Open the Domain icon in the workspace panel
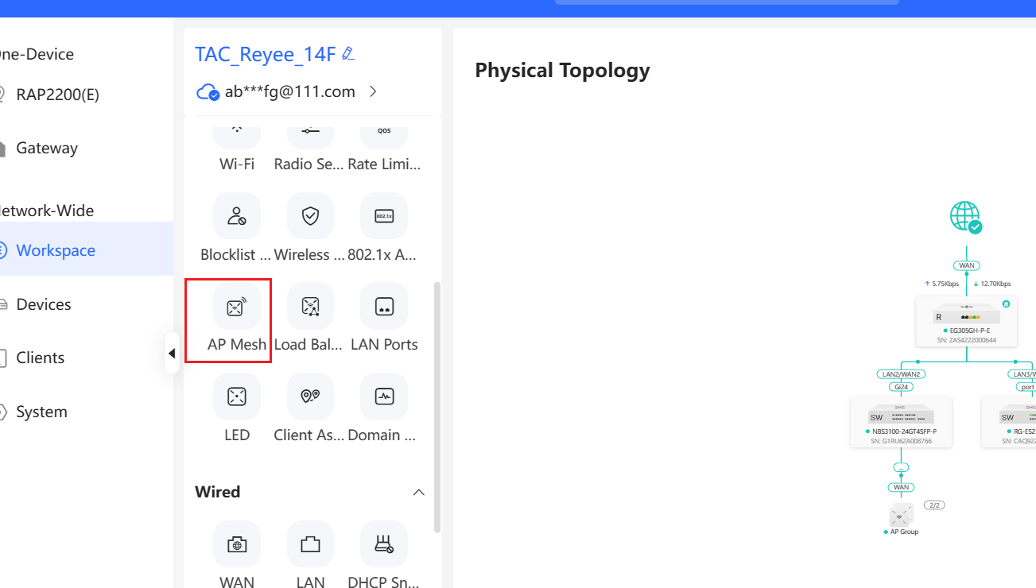The width and height of the screenshot is (1036, 588). tap(384, 397)
